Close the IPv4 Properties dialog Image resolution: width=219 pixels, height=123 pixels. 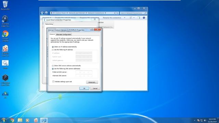[x=97, y=29]
